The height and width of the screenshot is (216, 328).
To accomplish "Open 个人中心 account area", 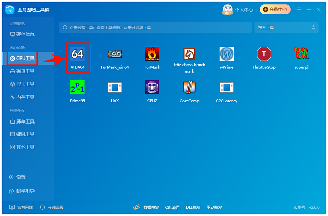I will click(x=244, y=10).
